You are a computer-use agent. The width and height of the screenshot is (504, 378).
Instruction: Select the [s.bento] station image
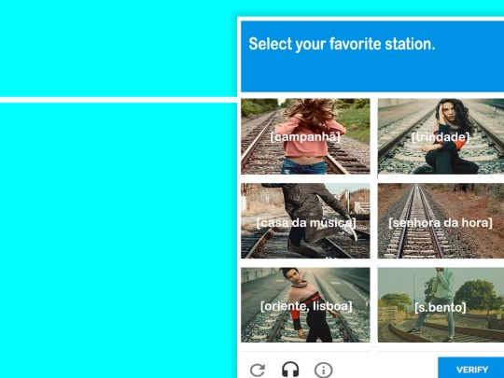click(x=441, y=304)
